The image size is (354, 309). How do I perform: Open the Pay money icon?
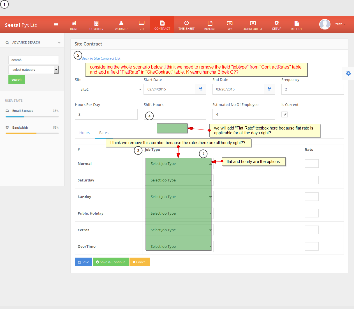(230, 23)
